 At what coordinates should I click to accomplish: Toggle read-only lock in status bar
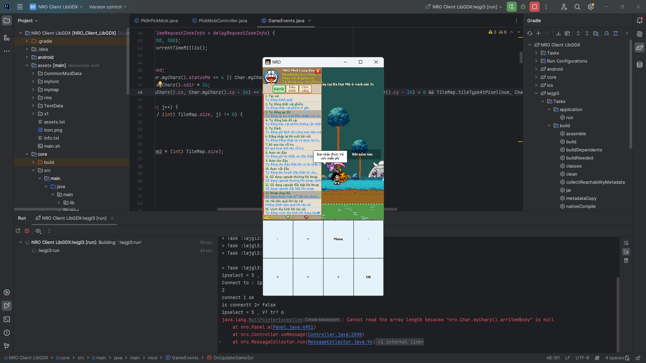pos(638,358)
